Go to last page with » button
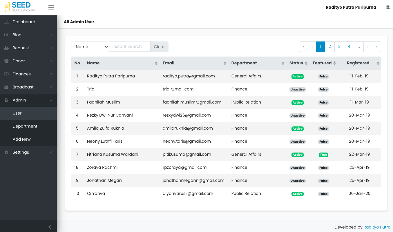393x232 pixels. coord(376,47)
